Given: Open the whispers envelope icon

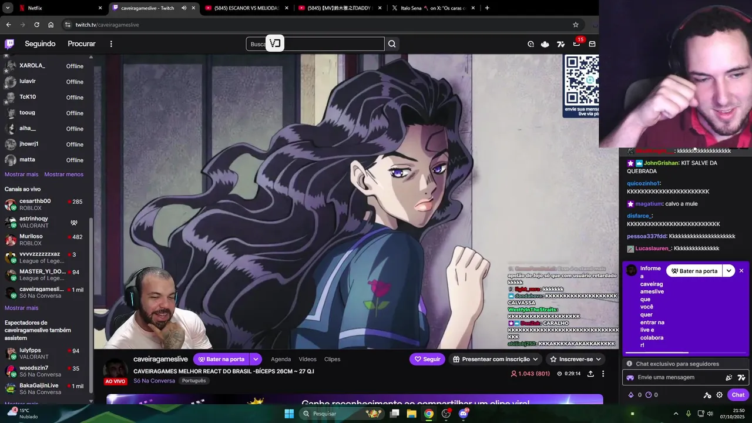Looking at the screenshot, I should tap(592, 43).
